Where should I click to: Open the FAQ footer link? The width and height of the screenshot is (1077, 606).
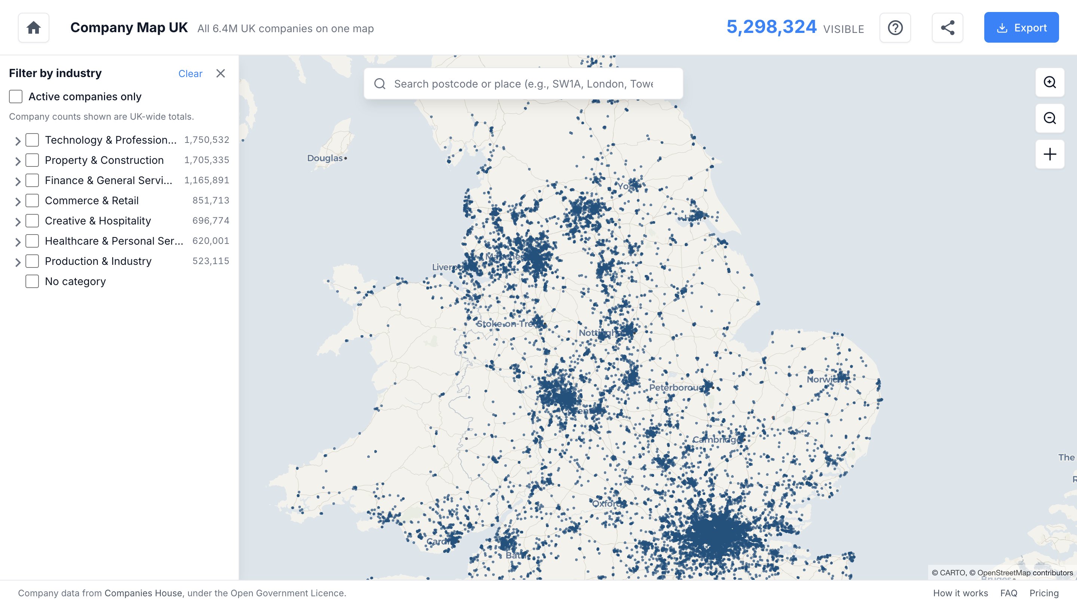coord(1009,593)
